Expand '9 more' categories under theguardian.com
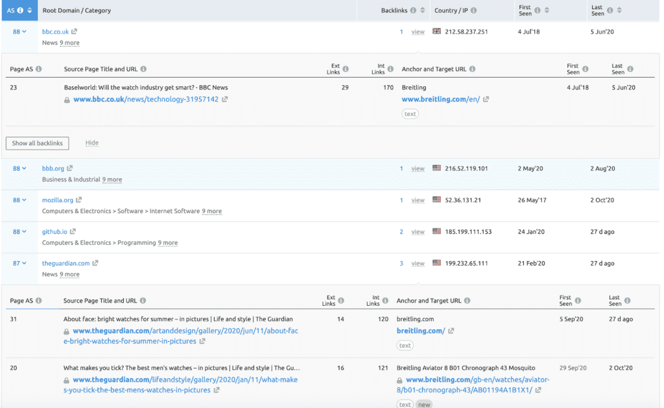Viewport: 664px width, 408px height. [x=69, y=275]
